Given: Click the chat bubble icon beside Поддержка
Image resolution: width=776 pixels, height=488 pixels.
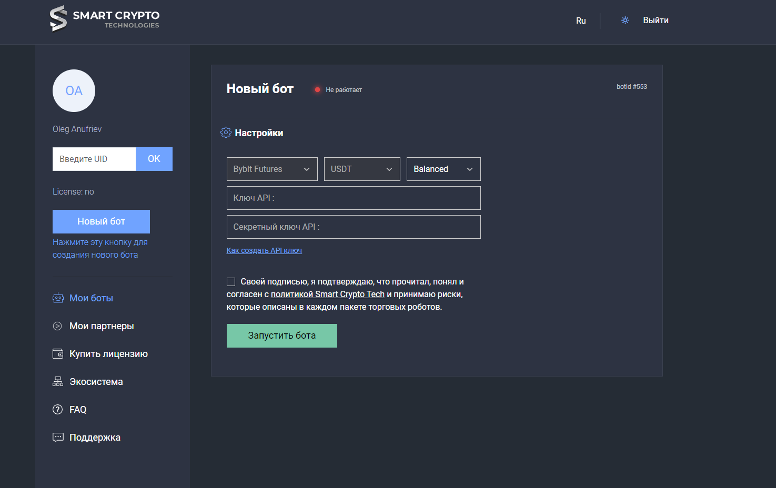Looking at the screenshot, I should (x=58, y=438).
